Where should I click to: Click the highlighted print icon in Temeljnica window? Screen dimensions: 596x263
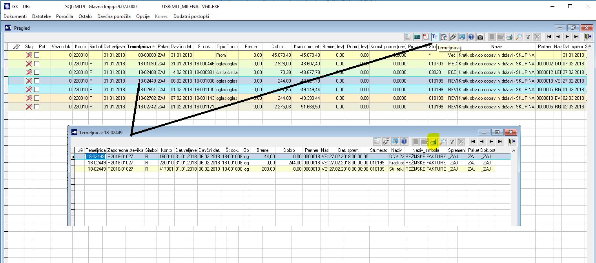point(434,142)
